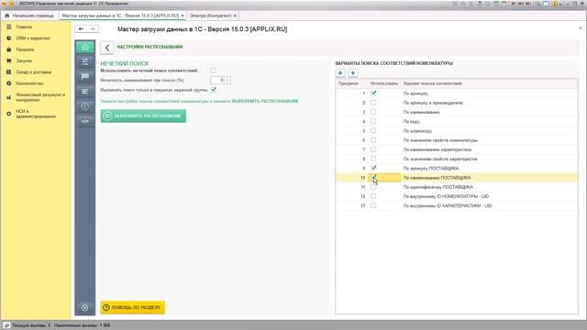Click the back chevron next to Настройки распознавания
This screenshot has width=587, height=330.
(x=107, y=48)
